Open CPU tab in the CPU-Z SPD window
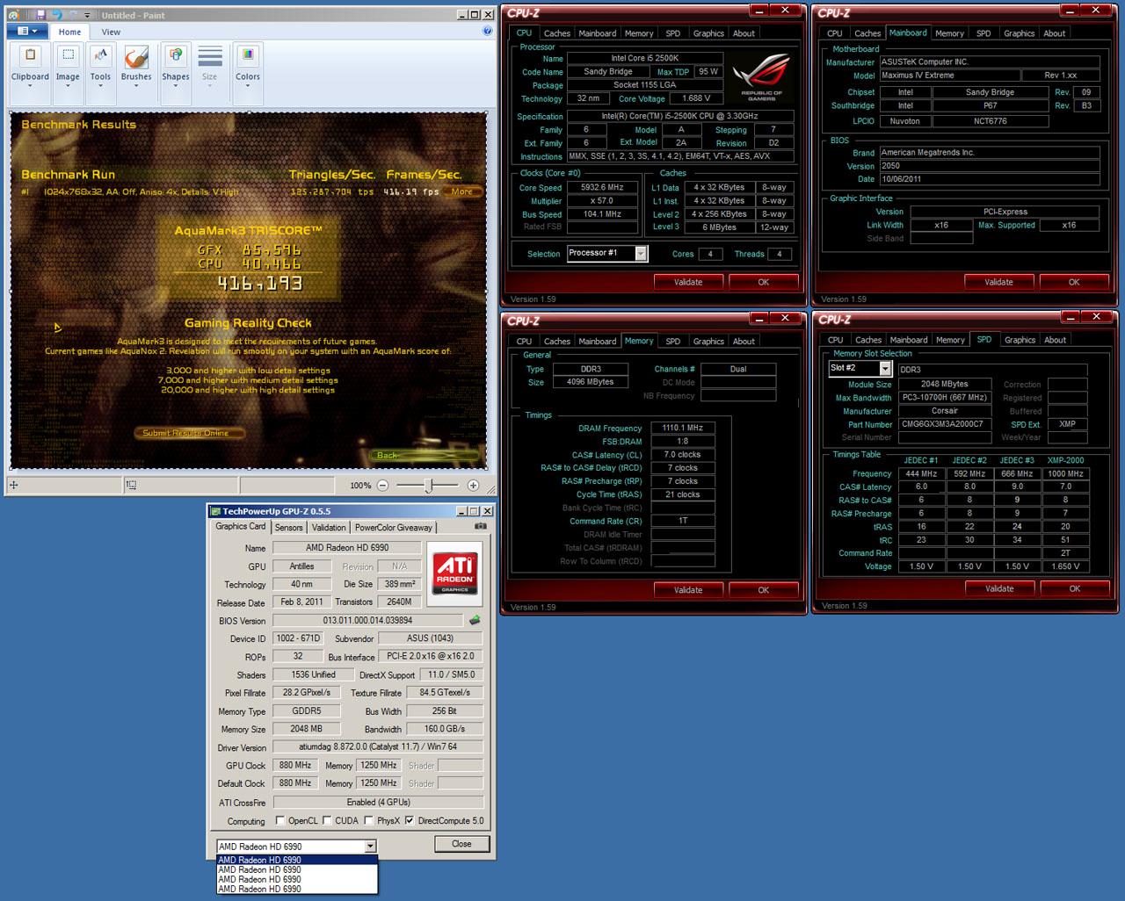Image resolution: width=1125 pixels, height=901 pixels. 836,340
